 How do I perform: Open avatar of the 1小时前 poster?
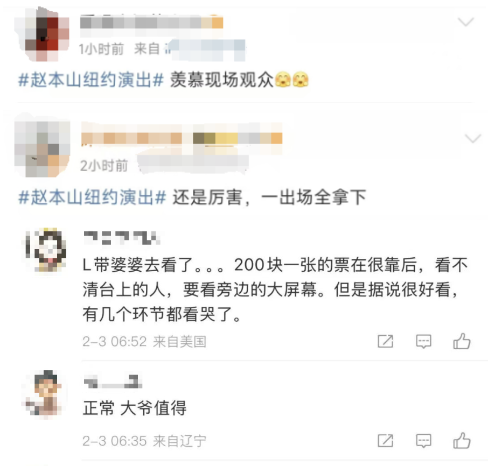click(x=42, y=34)
